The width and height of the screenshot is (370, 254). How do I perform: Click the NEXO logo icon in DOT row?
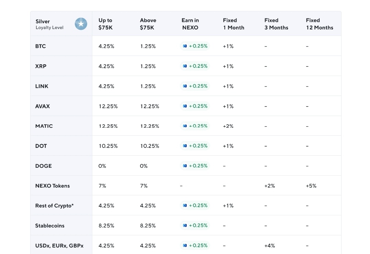(185, 146)
